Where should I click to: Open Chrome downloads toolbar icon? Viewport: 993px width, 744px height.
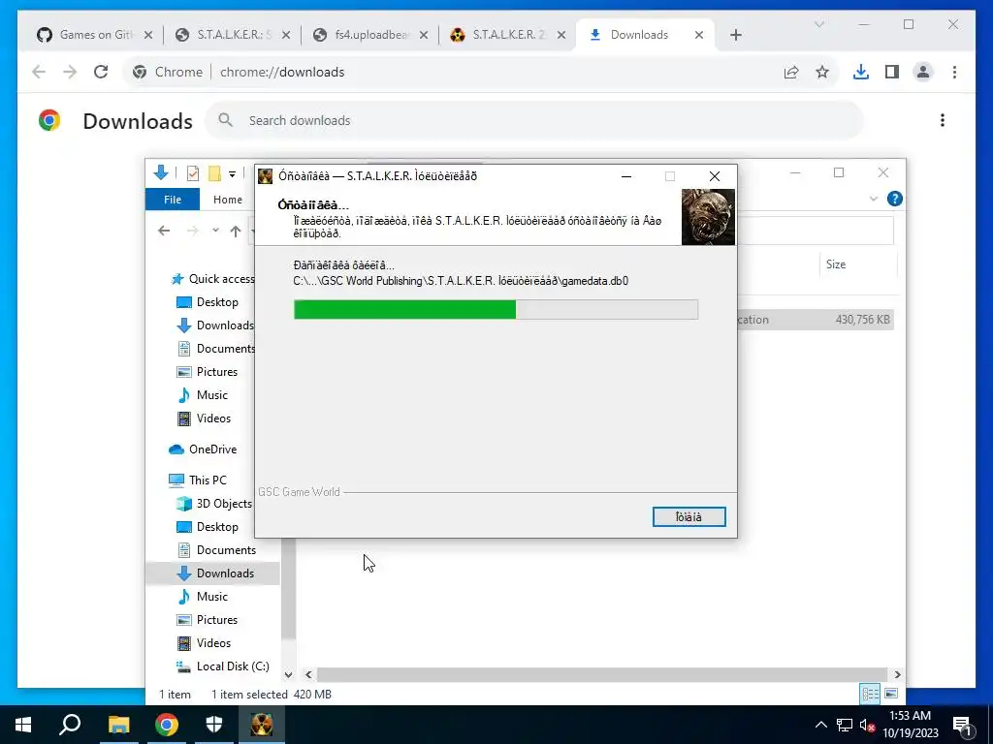(x=861, y=72)
